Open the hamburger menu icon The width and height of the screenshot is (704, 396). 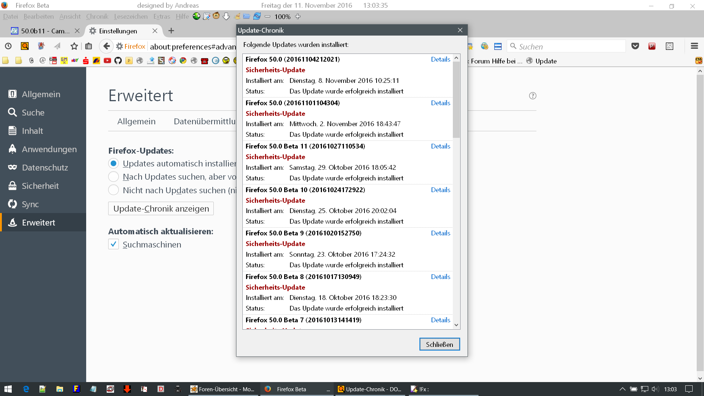tap(694, 46)
